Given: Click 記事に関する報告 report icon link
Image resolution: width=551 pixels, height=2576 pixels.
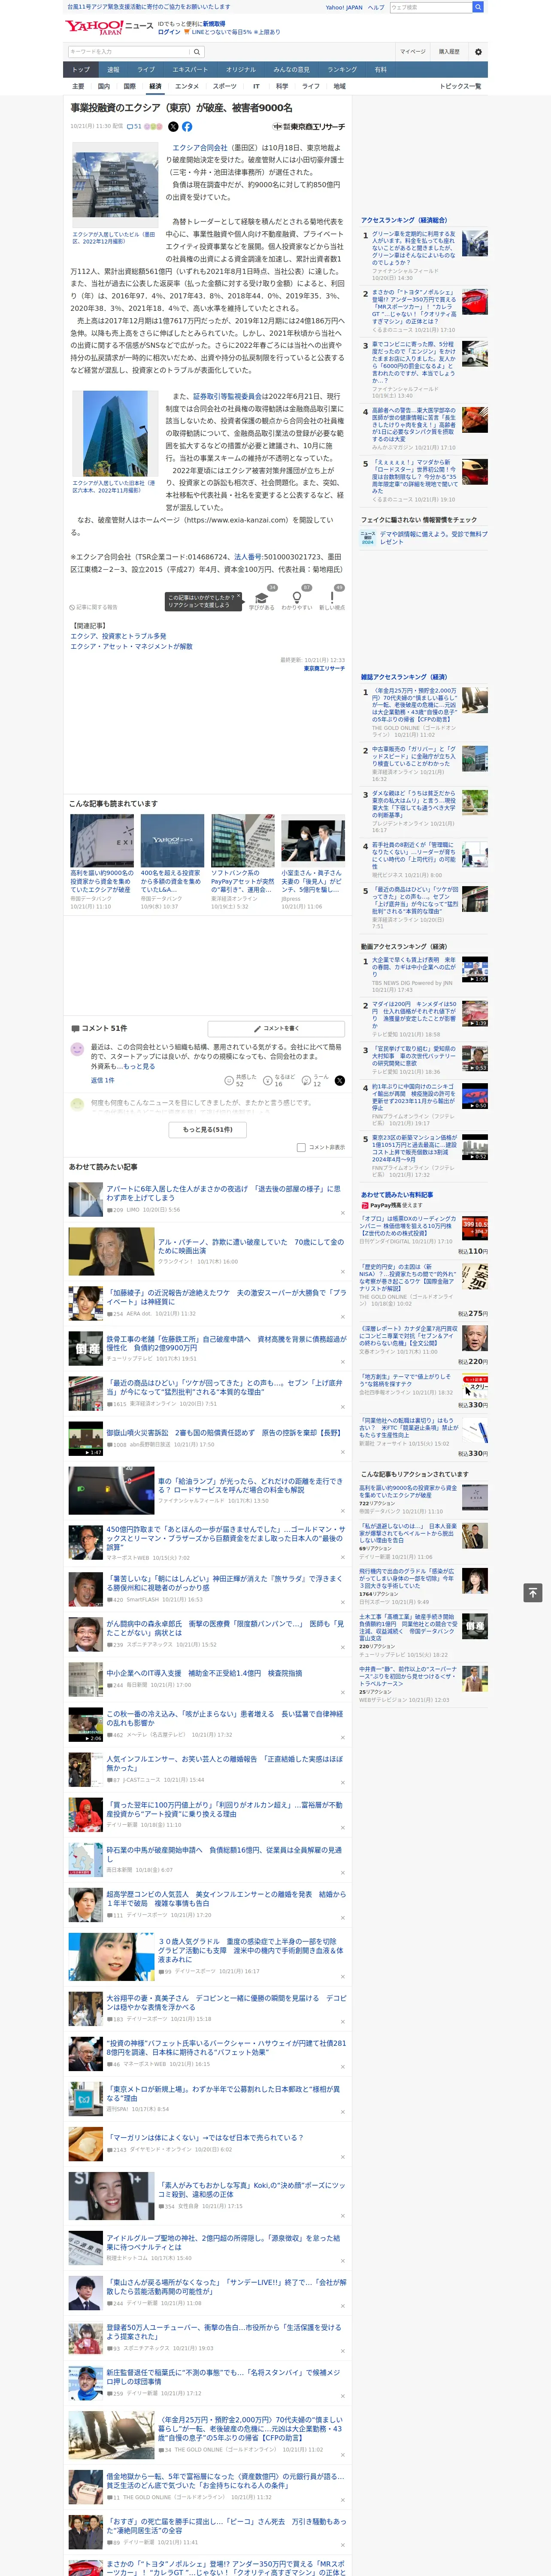Looking at the screenshot, I should click(94, 607).
